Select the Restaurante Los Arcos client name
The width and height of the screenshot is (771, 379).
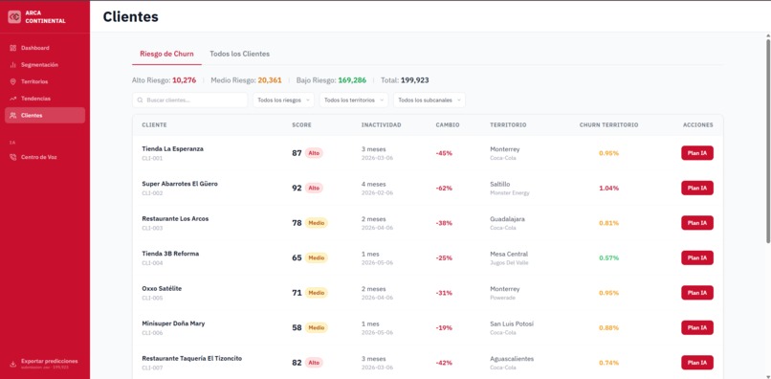[175, 218]
